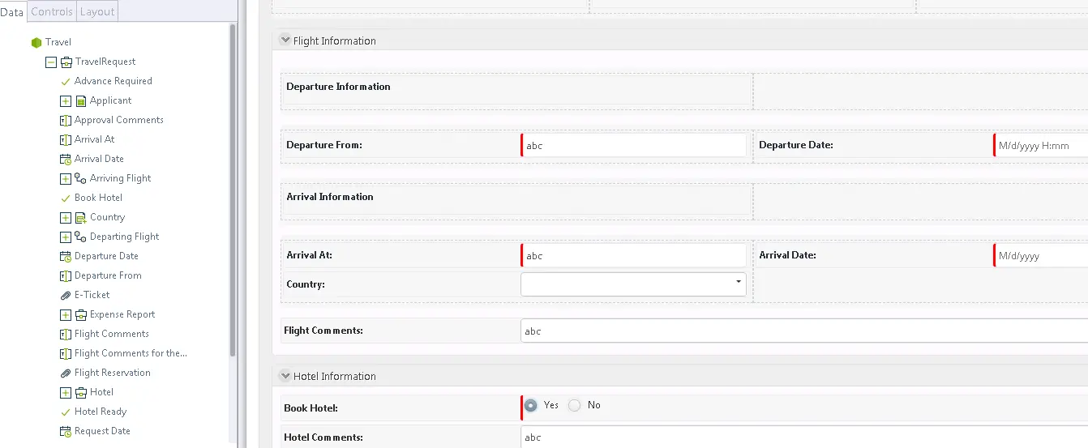1088x448 pixels.
Task: Click the Arrival At input field
Action: [633, 255]
